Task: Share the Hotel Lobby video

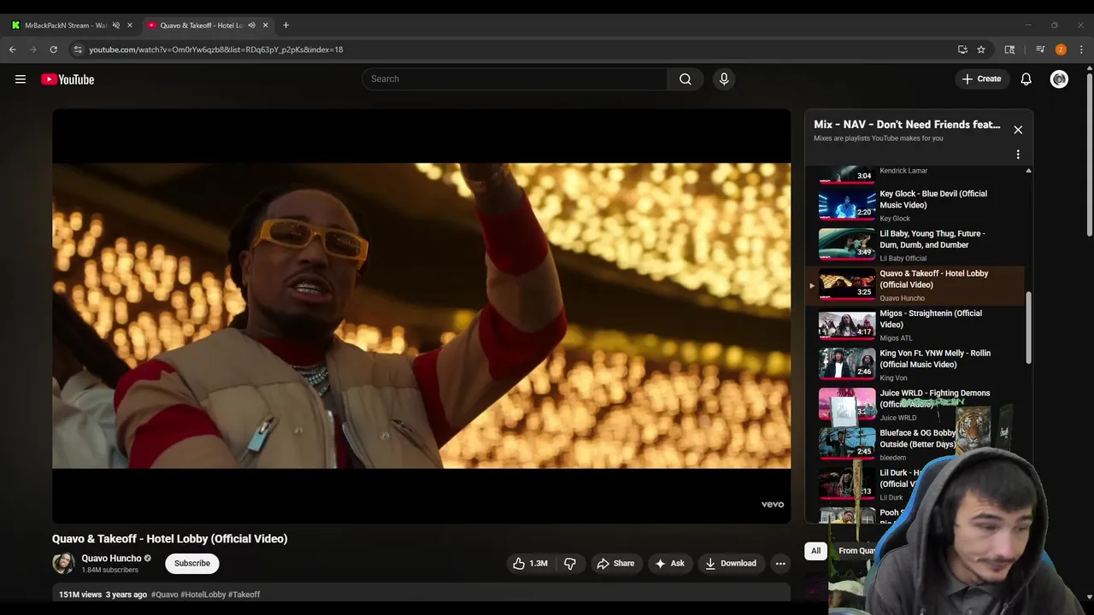Action: tap(615, 563)
